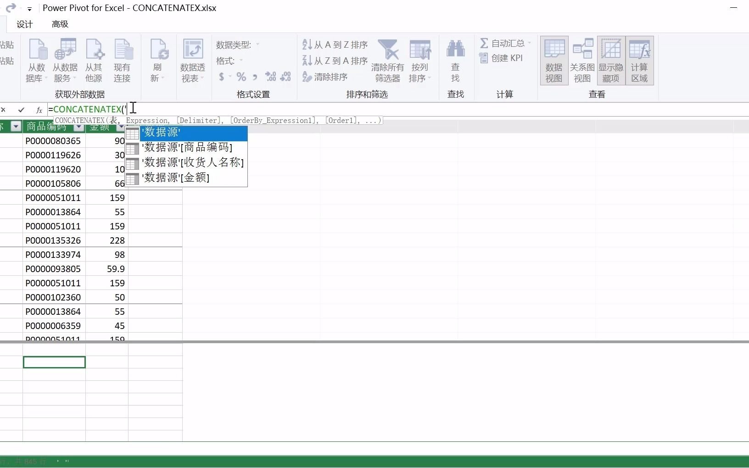Clear all filters
The width and height of the screenshot is (749, 468).
[388, 61]
